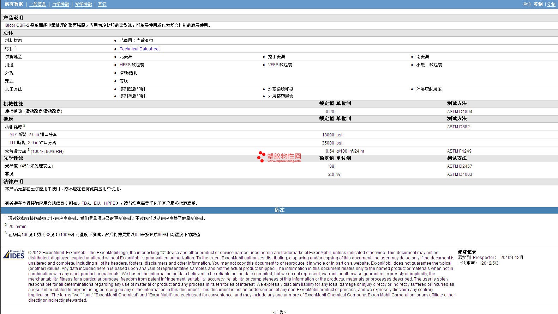Click the 拉丁美洲 supply region
This screenshot has width=558, height=314.
[276, 57]
